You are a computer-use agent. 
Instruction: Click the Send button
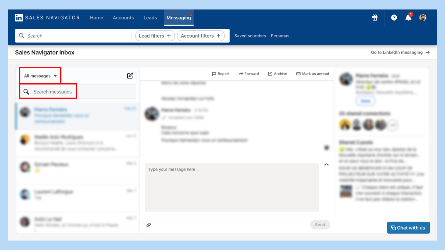point(320,225)
